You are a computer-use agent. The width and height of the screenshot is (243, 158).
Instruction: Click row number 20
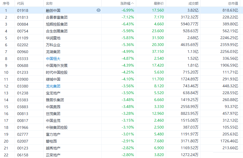[6, 141]
